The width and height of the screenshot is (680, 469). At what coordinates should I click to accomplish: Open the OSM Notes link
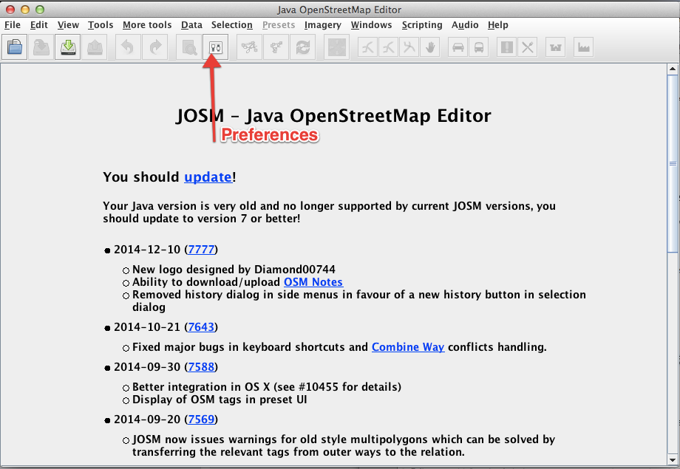click(x=313, y=282)
